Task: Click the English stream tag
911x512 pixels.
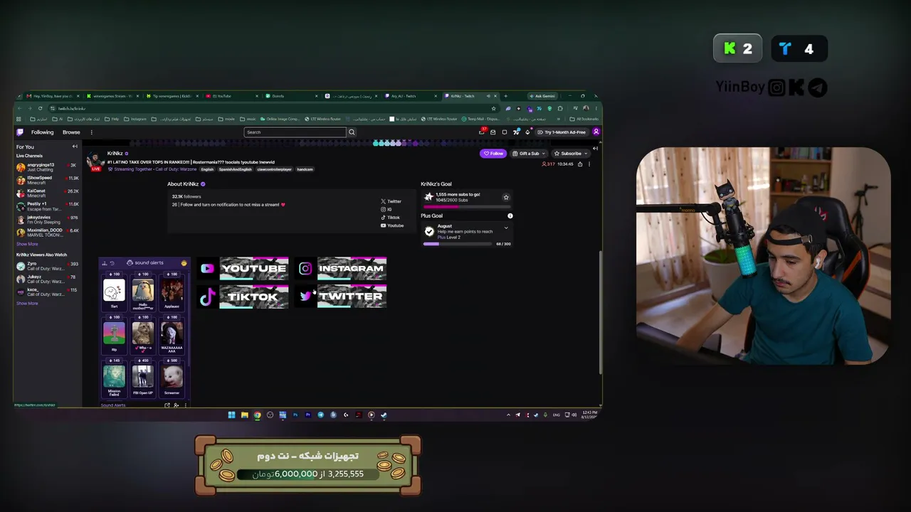Action: click(x=207, y=169)
